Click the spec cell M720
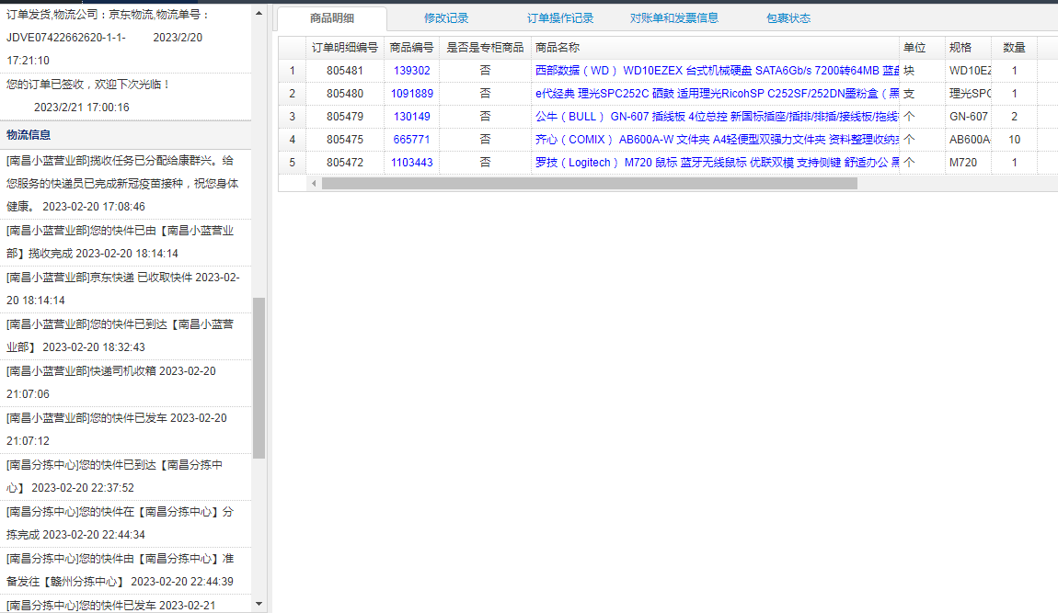1058x613 pixels. point(968,163)
